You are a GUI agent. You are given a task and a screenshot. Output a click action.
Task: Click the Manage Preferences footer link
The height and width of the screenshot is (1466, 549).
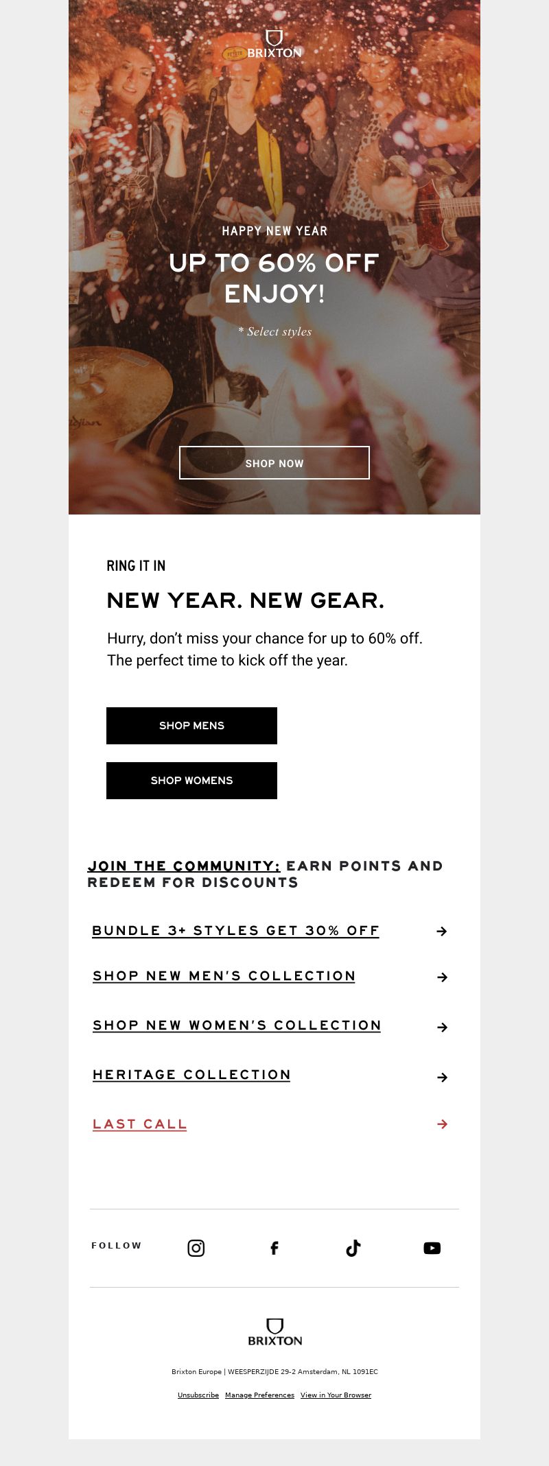coord(259,1395)
